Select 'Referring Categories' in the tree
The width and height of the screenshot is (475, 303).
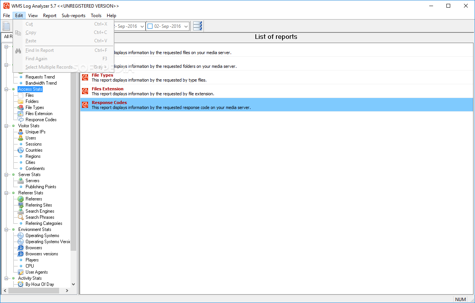44,223
